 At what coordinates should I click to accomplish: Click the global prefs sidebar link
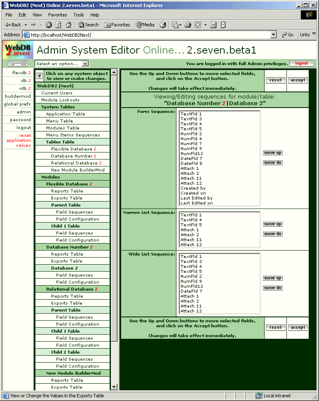click(17, 104)
